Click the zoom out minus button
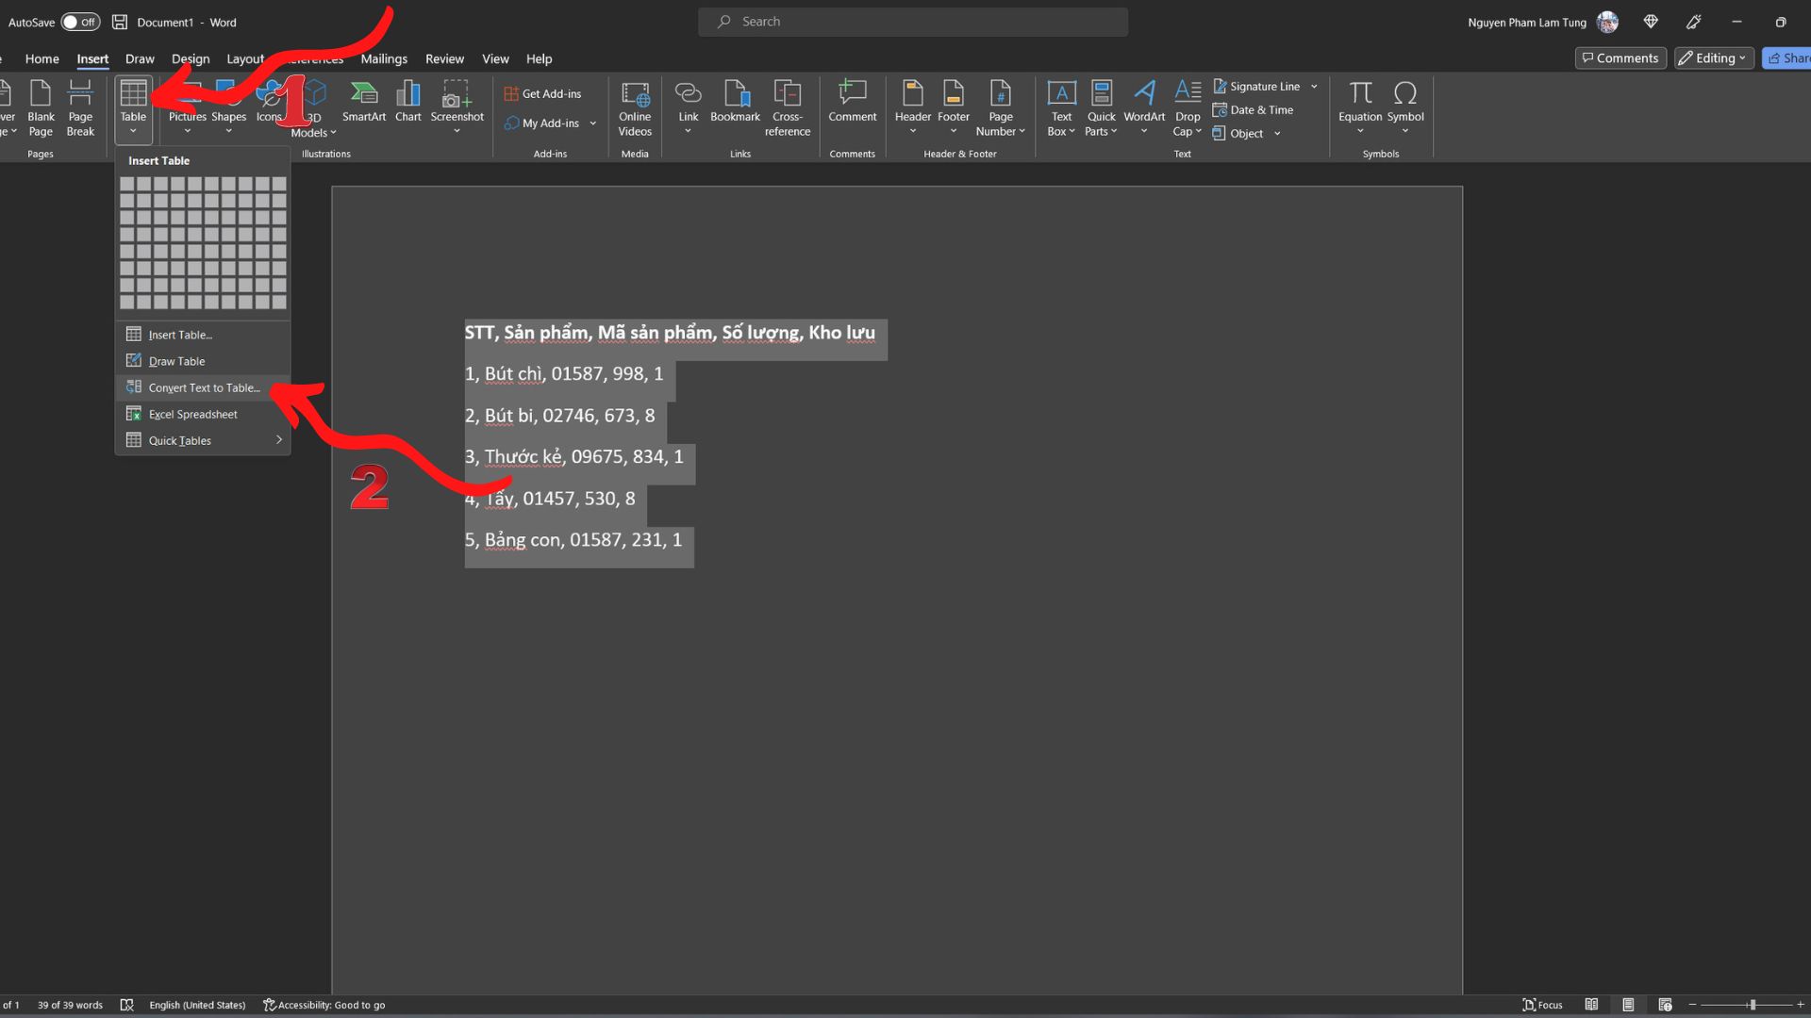The image size is (1811, 1018). (1692, 1005)
